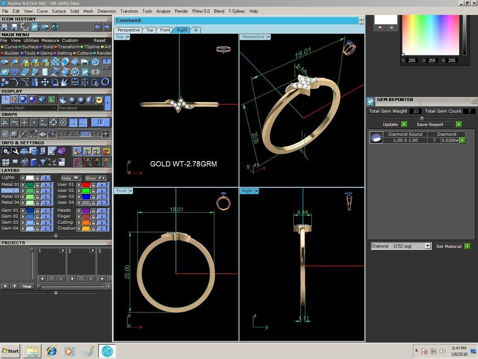Switch to the Perspective viewport tab

coord(128,30)
